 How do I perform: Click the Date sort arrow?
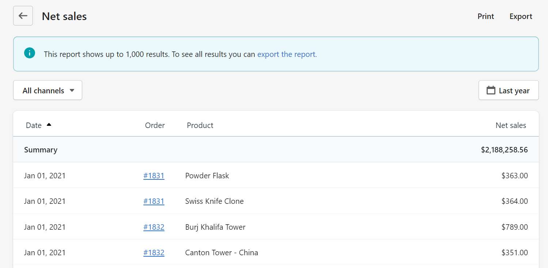coord(49,125)
